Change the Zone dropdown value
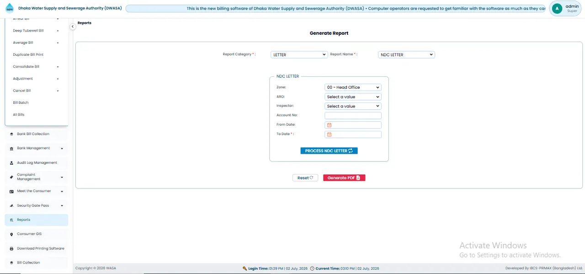The image size is (585, 274). pos(353,87)
